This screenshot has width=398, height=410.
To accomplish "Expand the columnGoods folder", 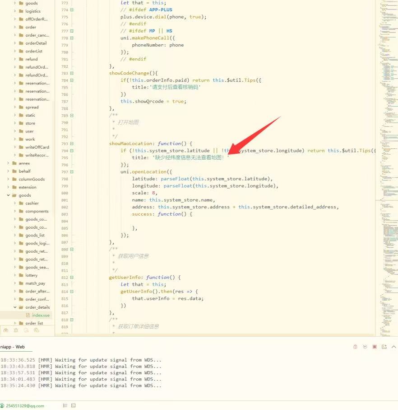I will [x=8, y=179].
